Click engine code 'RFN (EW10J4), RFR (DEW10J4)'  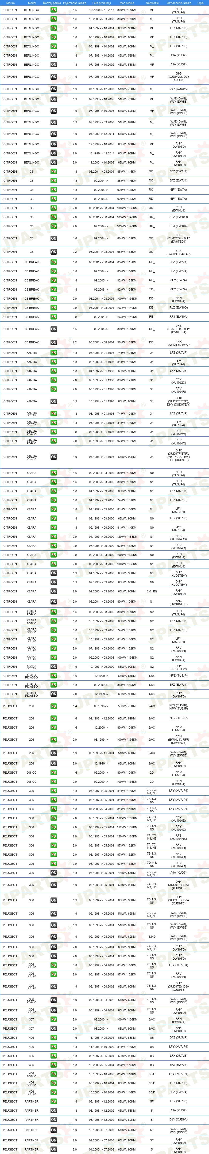coord(179,740)
